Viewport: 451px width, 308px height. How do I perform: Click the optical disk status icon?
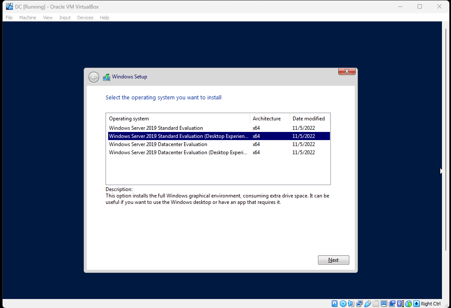(343, 304)
